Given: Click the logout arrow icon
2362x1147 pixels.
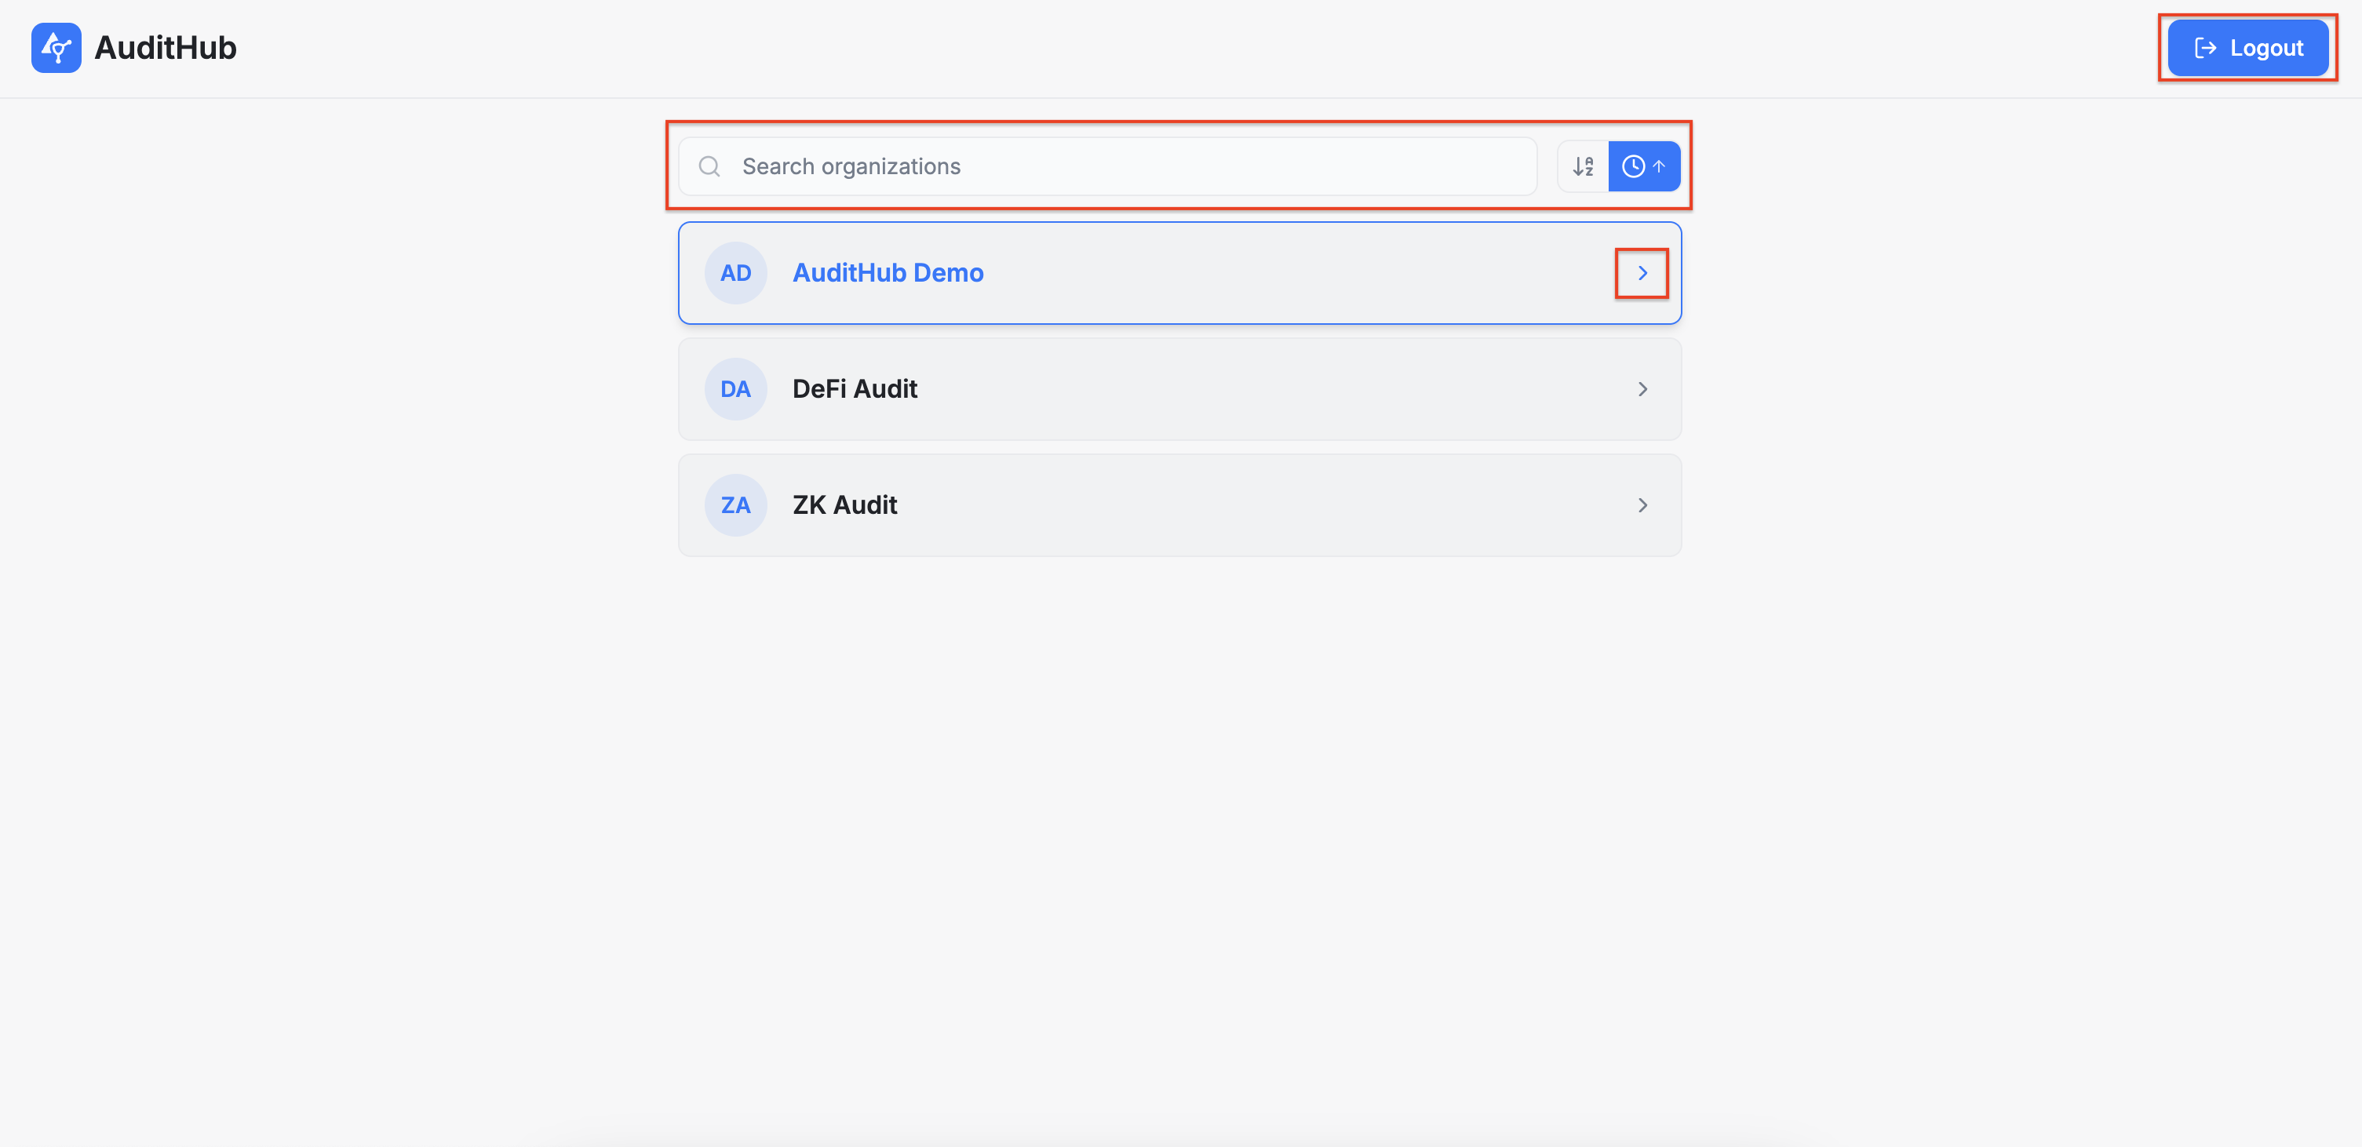Looking at the screenshot, I should (x=2204, y=48).
